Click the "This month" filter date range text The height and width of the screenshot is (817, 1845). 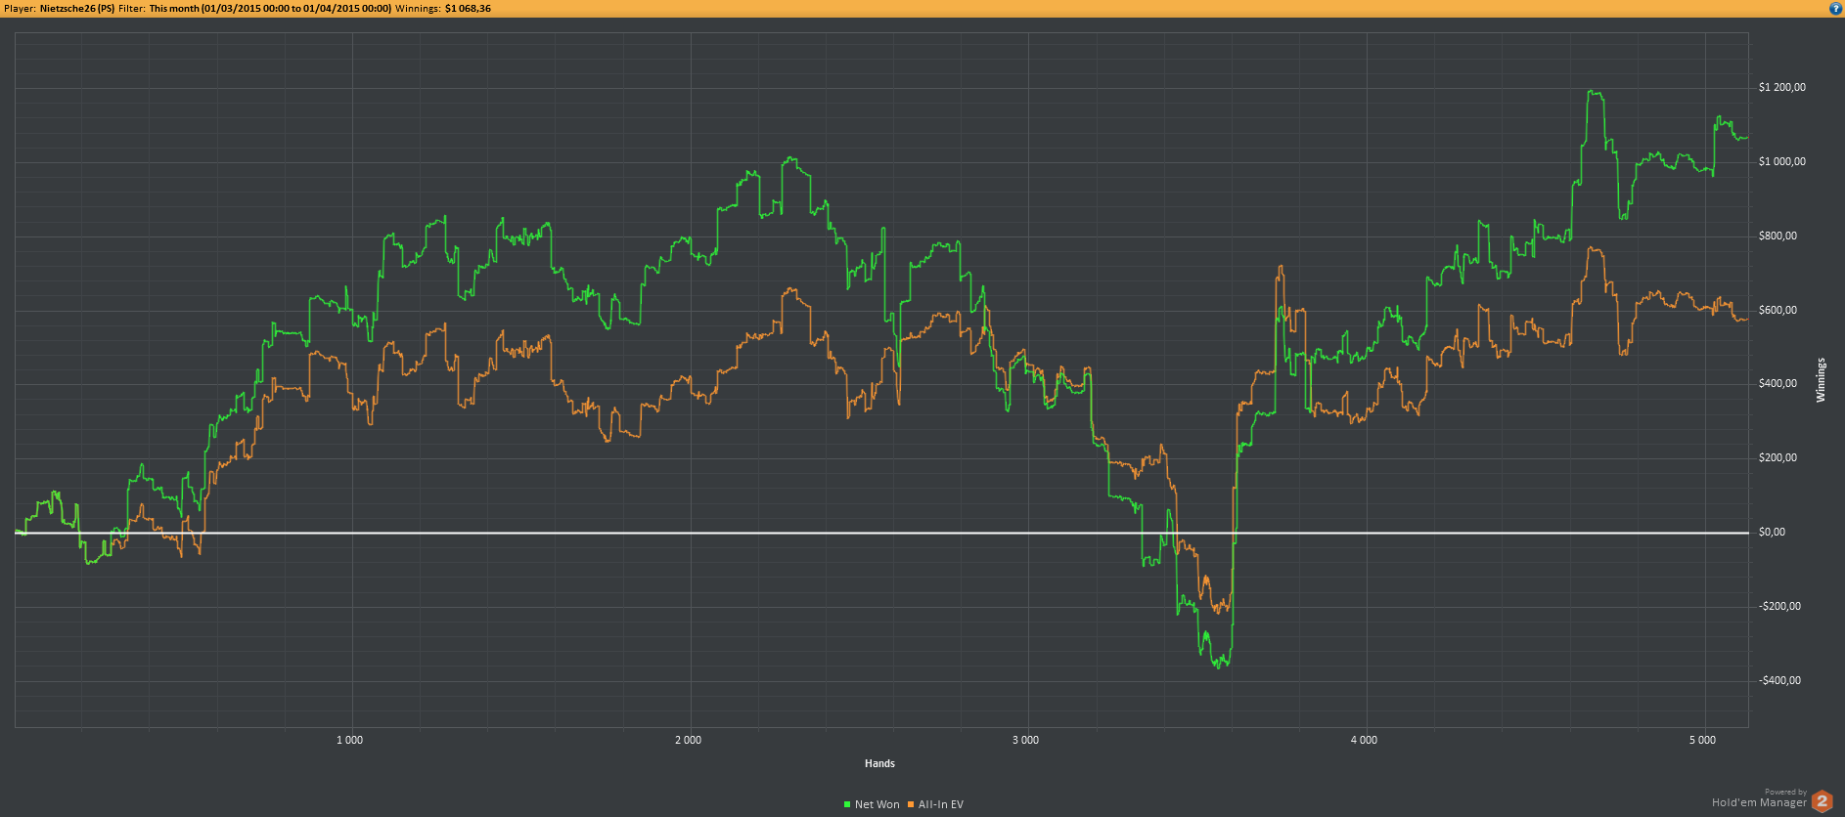click(270, 8)
